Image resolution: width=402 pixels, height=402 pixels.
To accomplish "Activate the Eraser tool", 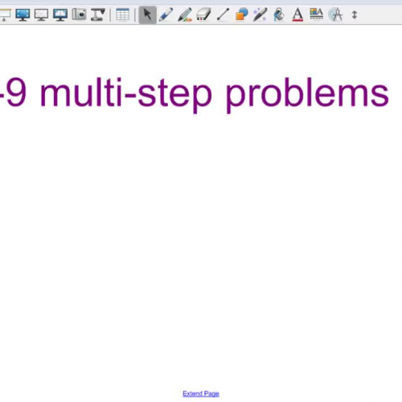I will click(203, 14).
